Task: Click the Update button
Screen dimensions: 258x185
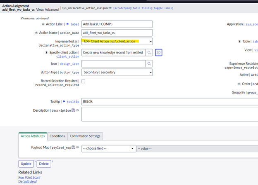Action: click(26, 164)
